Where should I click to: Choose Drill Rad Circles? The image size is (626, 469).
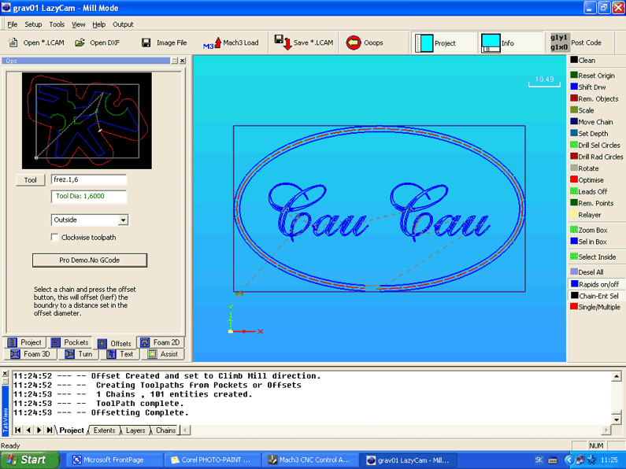coord(596,157)
